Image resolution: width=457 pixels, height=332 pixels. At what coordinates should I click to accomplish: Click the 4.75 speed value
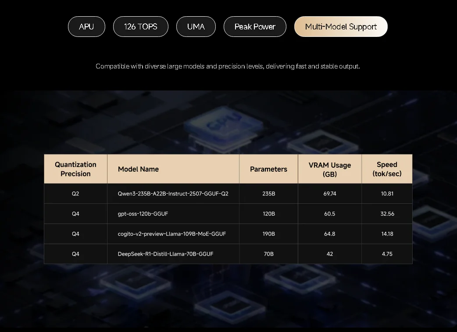pos(387,254)
